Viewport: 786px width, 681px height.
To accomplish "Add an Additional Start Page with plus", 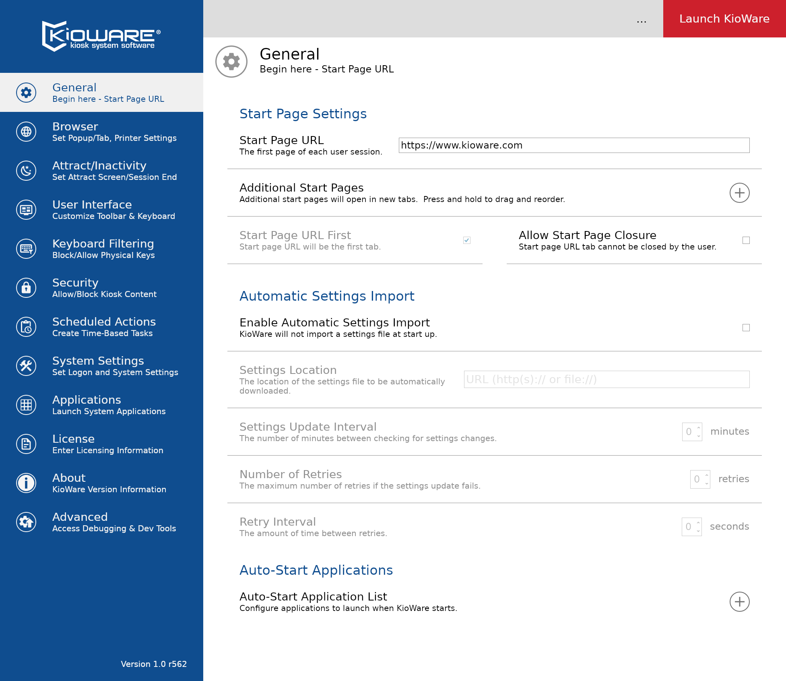I will (739, 193).
